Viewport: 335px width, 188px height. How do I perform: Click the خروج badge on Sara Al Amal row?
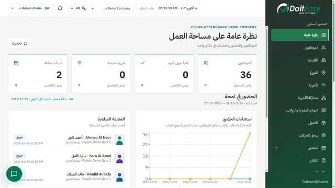(x=20, y=156)
